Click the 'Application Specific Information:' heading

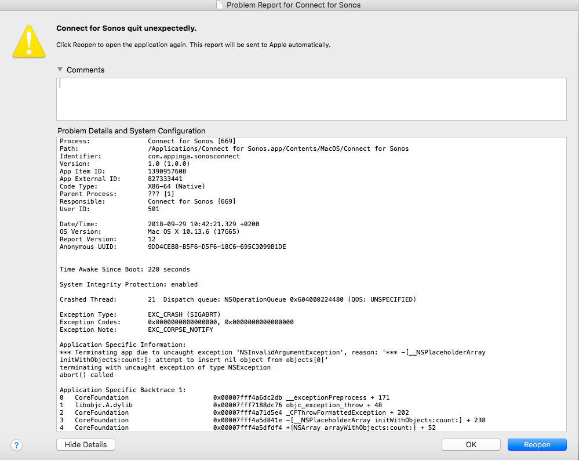123,345
